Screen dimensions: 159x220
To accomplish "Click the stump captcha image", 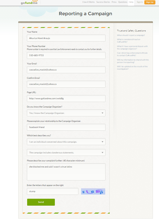I will [93, 191].
